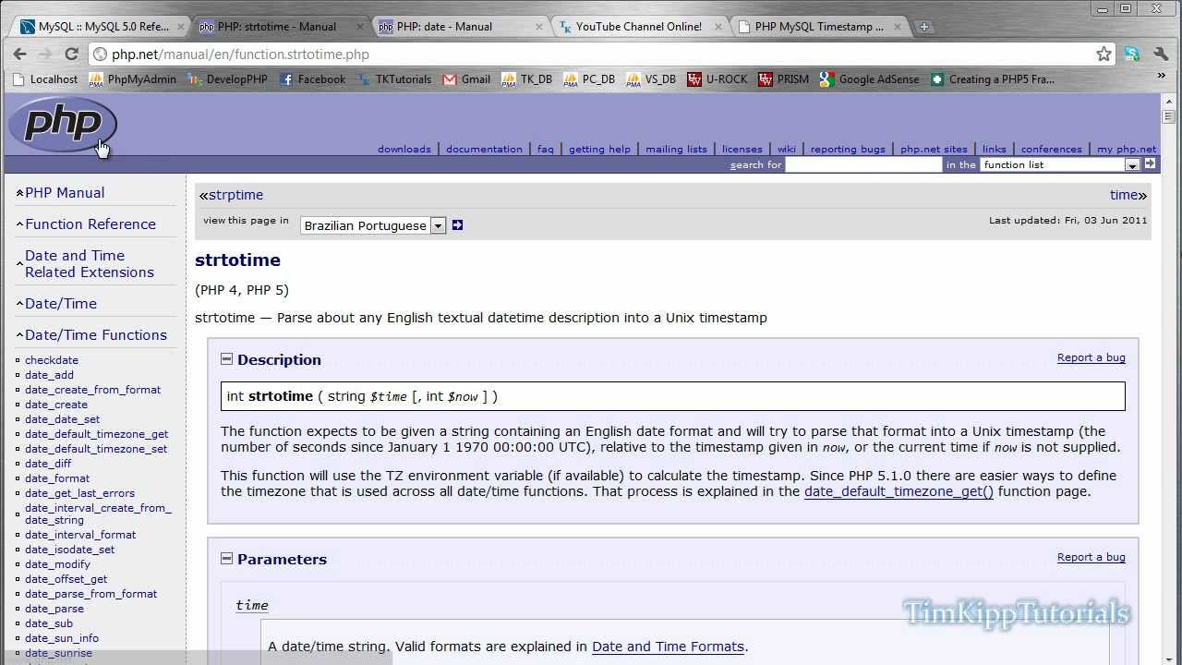Close the MySQL 5.0 Reference tab
Viewport: 1182px width, 665px height.
click(181, 27)
